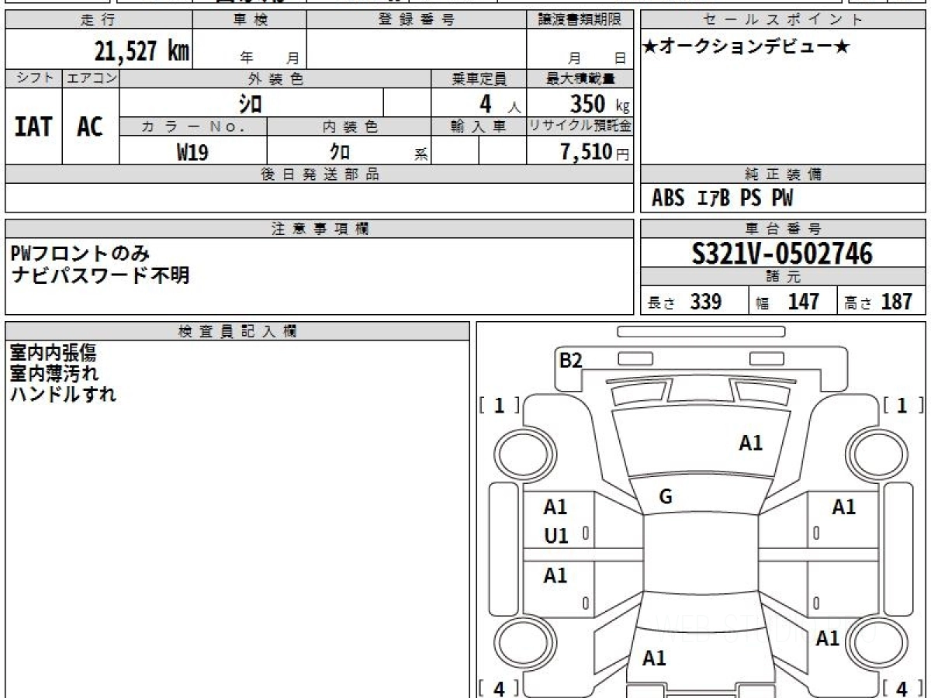Select the 注意事項欄 header
Image resolution: width=931 pixels, height=698 pixels.
click(320, 229)
